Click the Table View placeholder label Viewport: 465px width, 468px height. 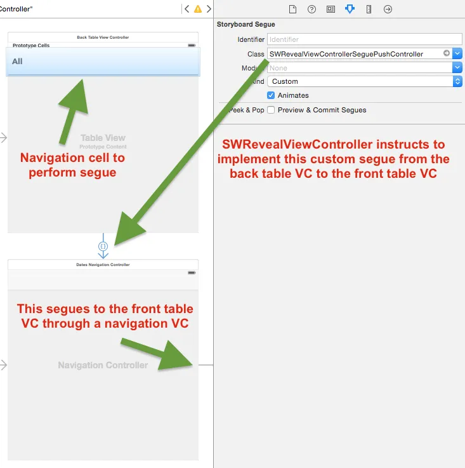point(103,138)
